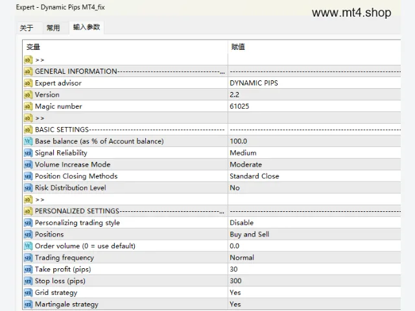Click the string icon beside PERSONALIZED SETTINGS
Screen dimensions: 415x311
pos(28,211)
